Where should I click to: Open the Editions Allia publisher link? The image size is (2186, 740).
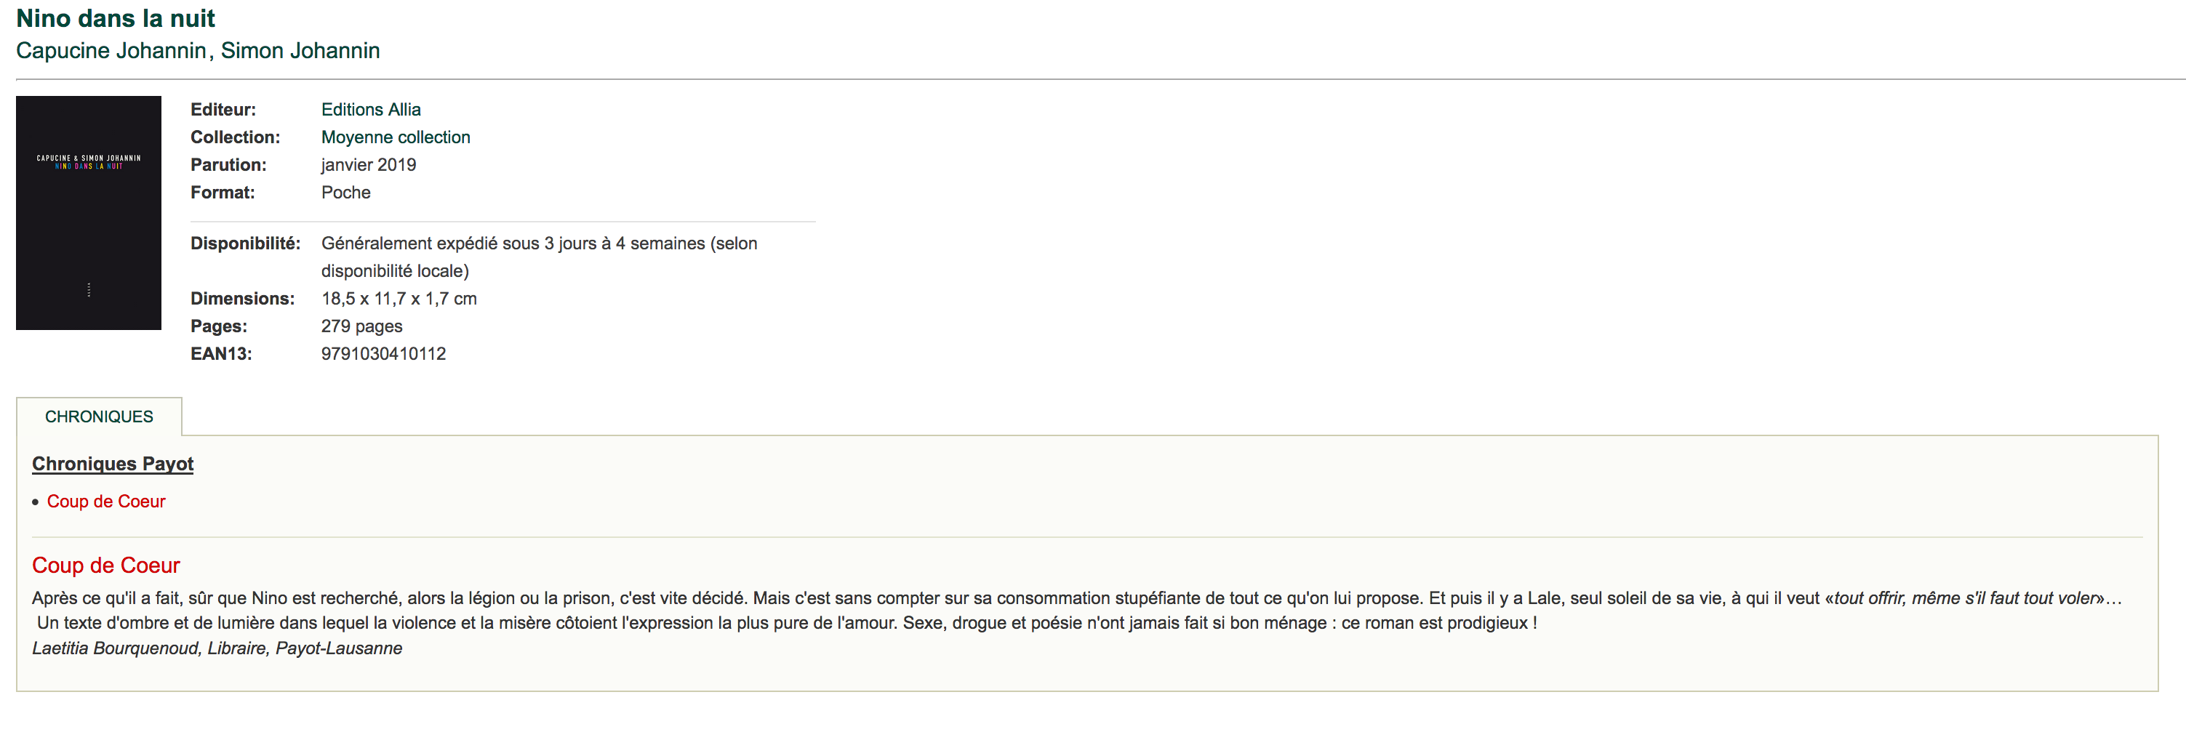tap(371, 110)
